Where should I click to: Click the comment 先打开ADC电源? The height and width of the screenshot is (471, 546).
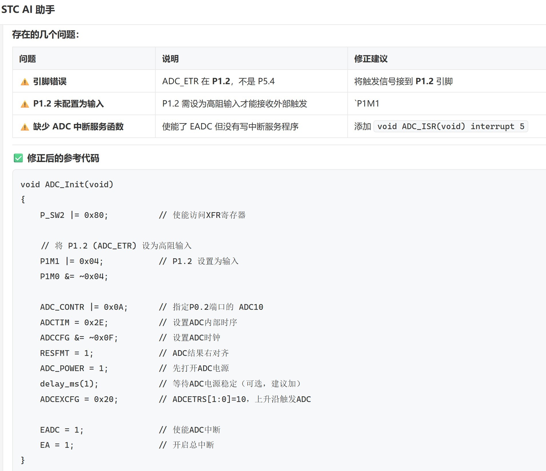click(194, 368)
